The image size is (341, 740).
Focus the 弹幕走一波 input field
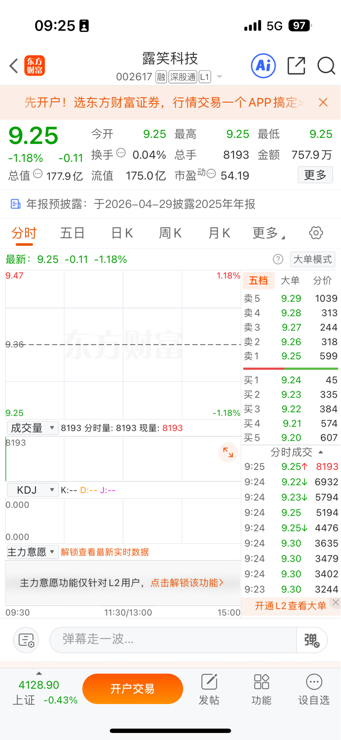173,640
